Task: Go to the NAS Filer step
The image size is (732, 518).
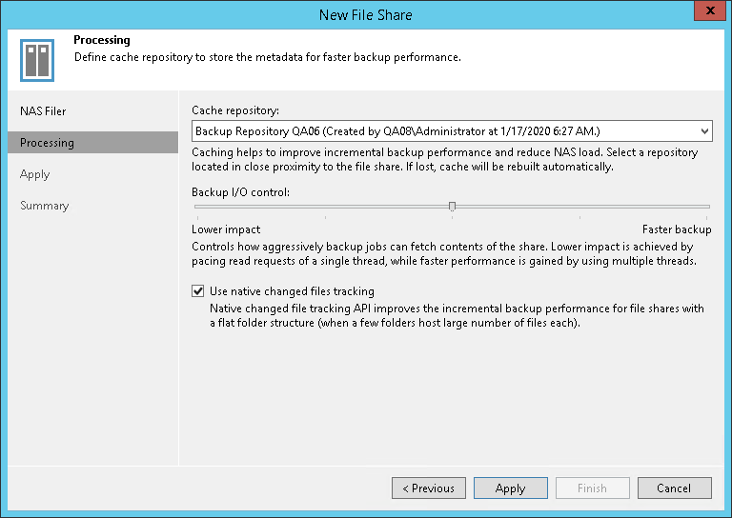Action: pyautogui.click(x=43, y=111)
